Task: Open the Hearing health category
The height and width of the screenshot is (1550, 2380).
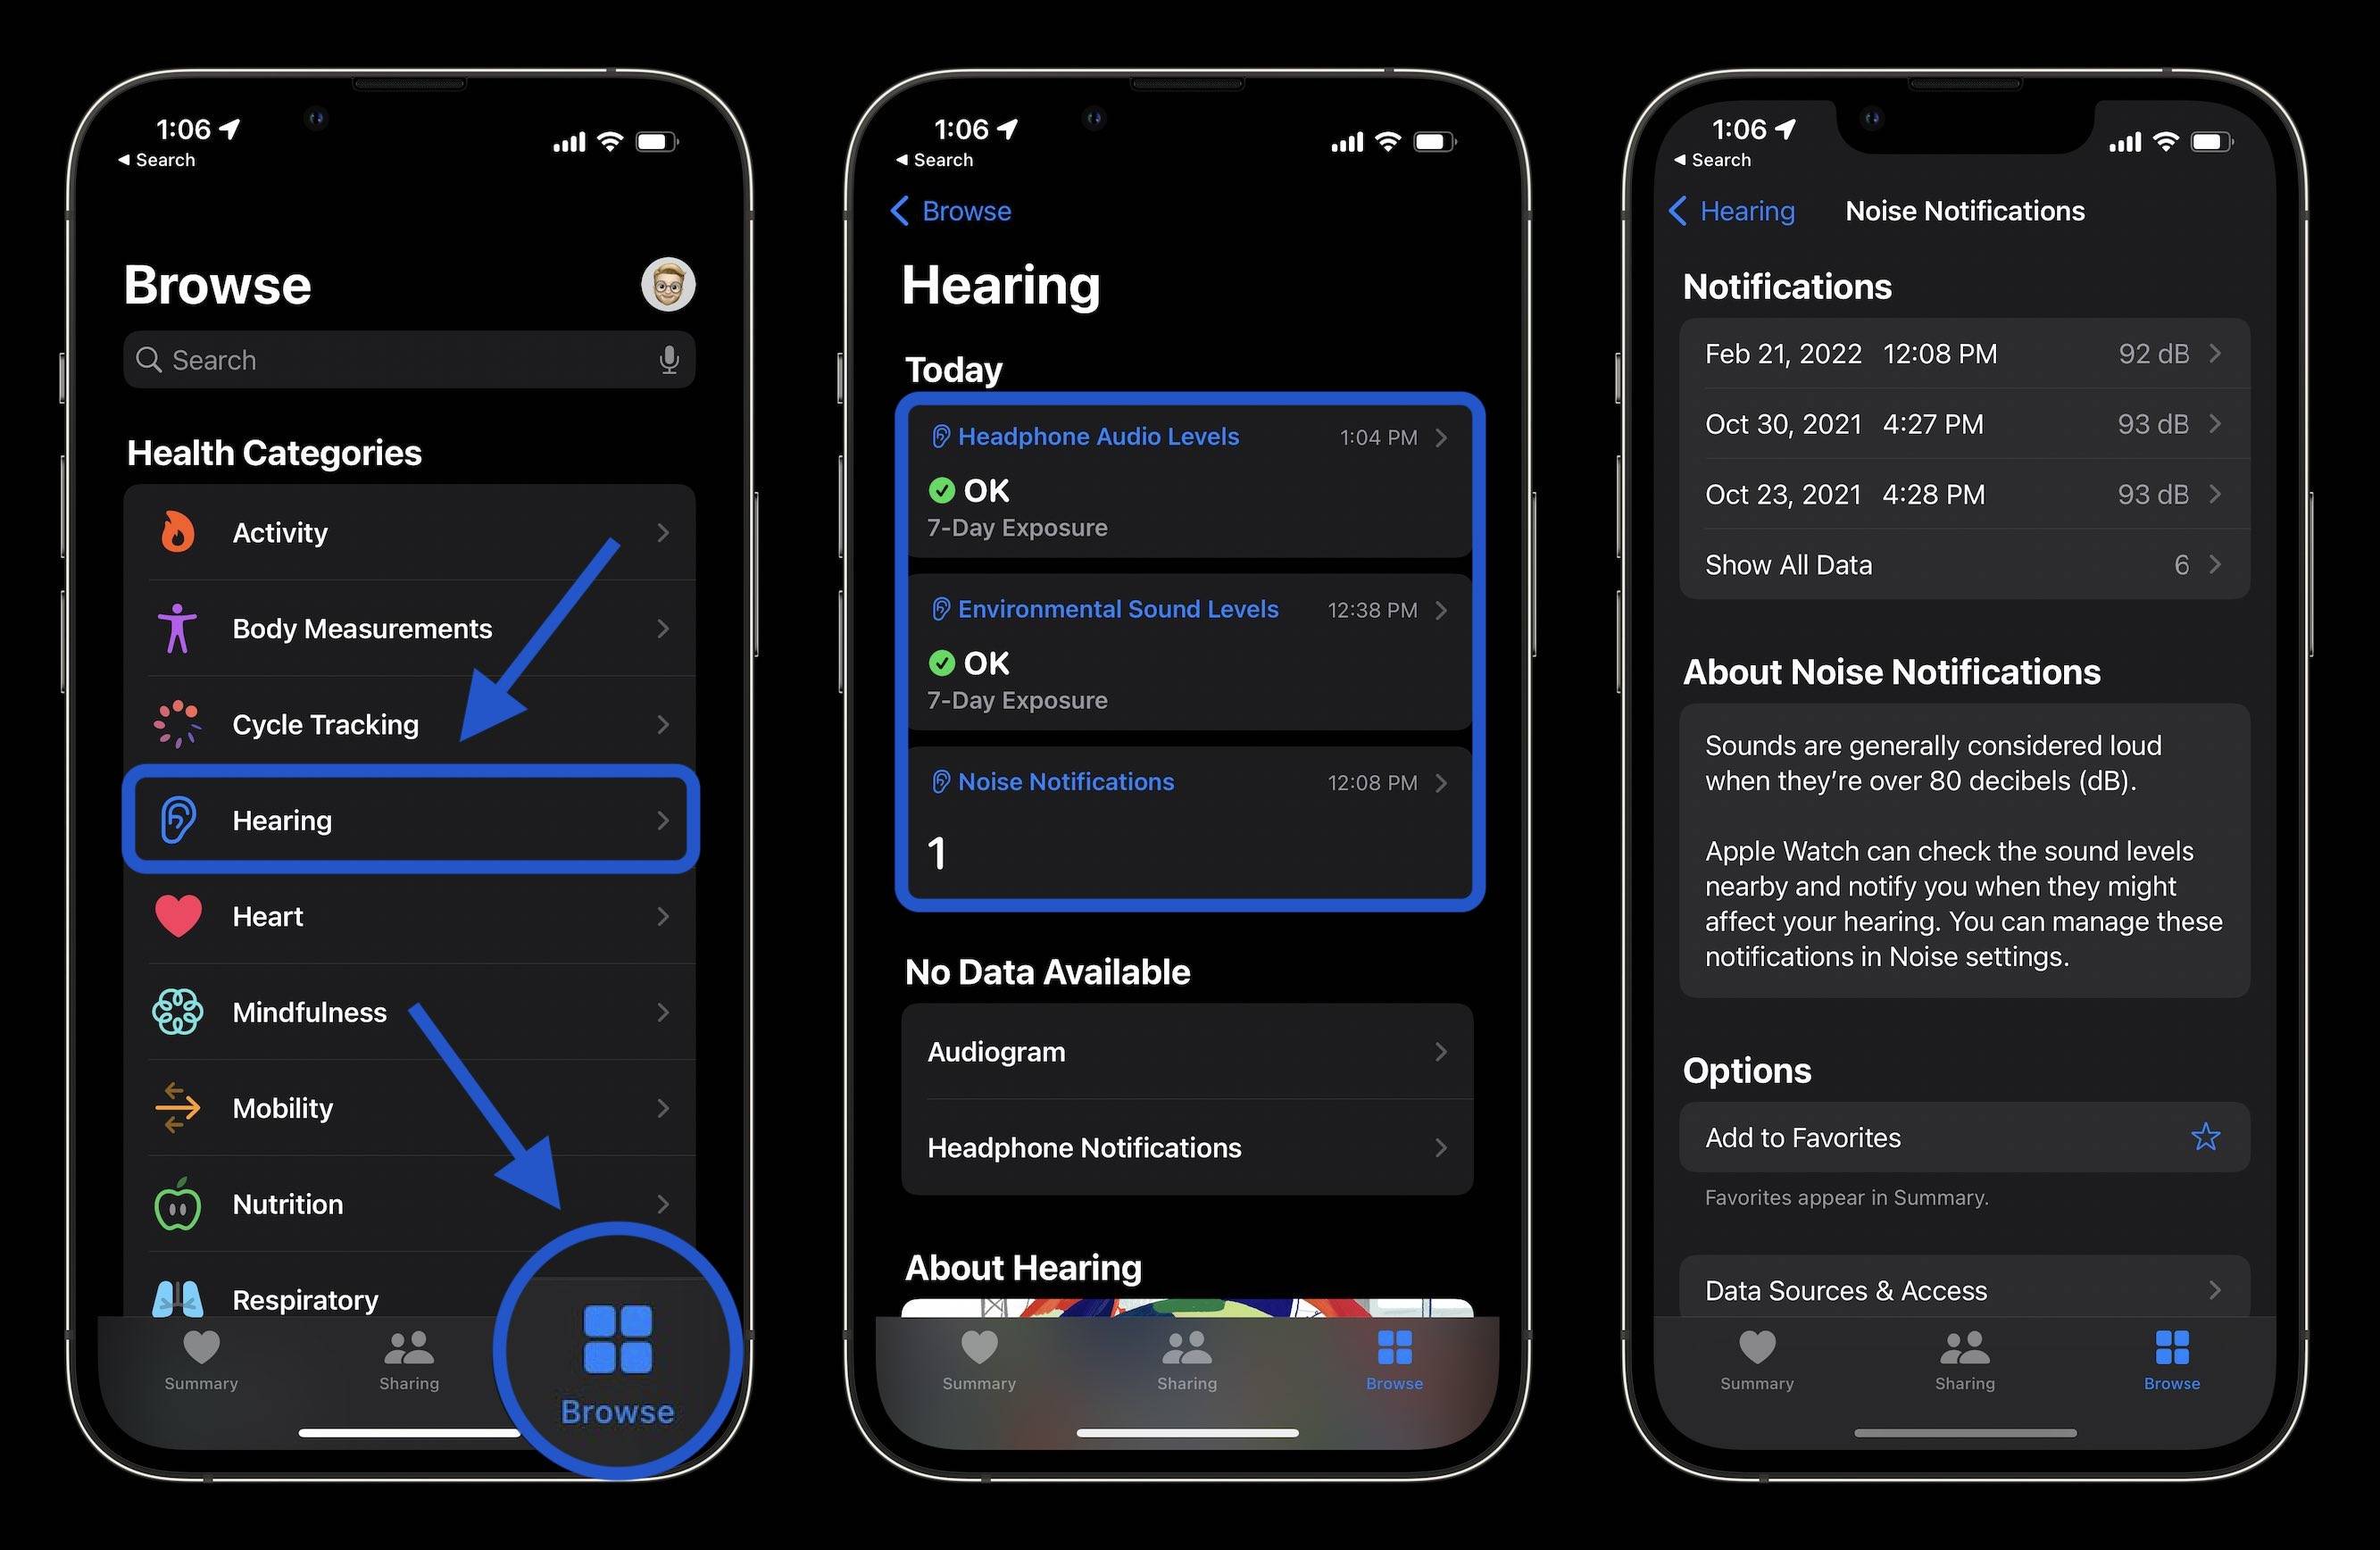Action: click(412, 820)
